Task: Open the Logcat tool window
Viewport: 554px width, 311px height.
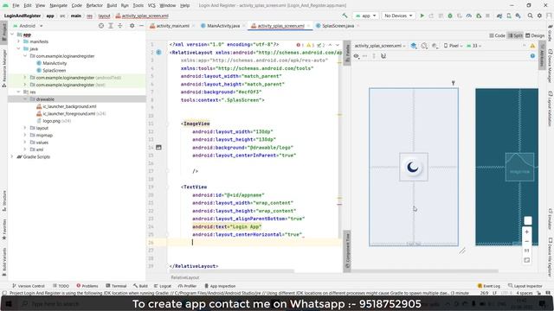Action: pyautogui.click(x=163, y=286)
